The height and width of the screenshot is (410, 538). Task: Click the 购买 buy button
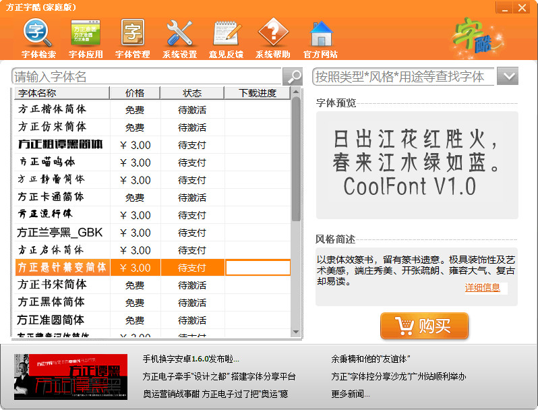click(424, 326)
